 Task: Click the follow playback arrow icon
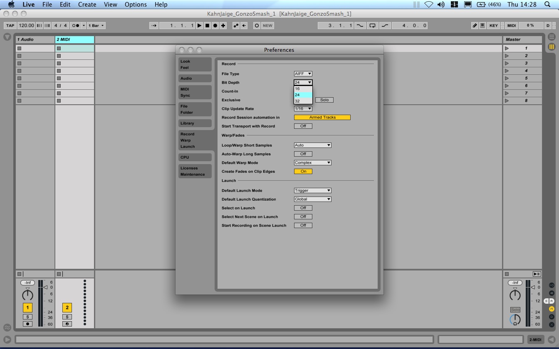pos(153,25)
